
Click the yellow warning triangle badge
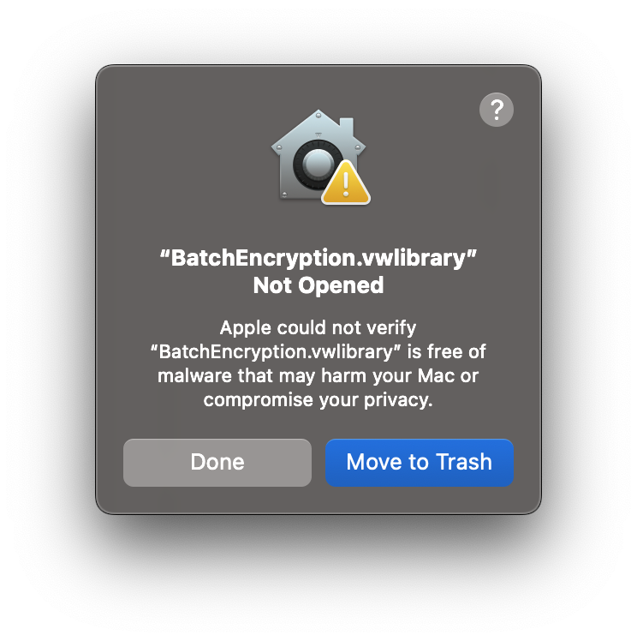coord(346,183)
